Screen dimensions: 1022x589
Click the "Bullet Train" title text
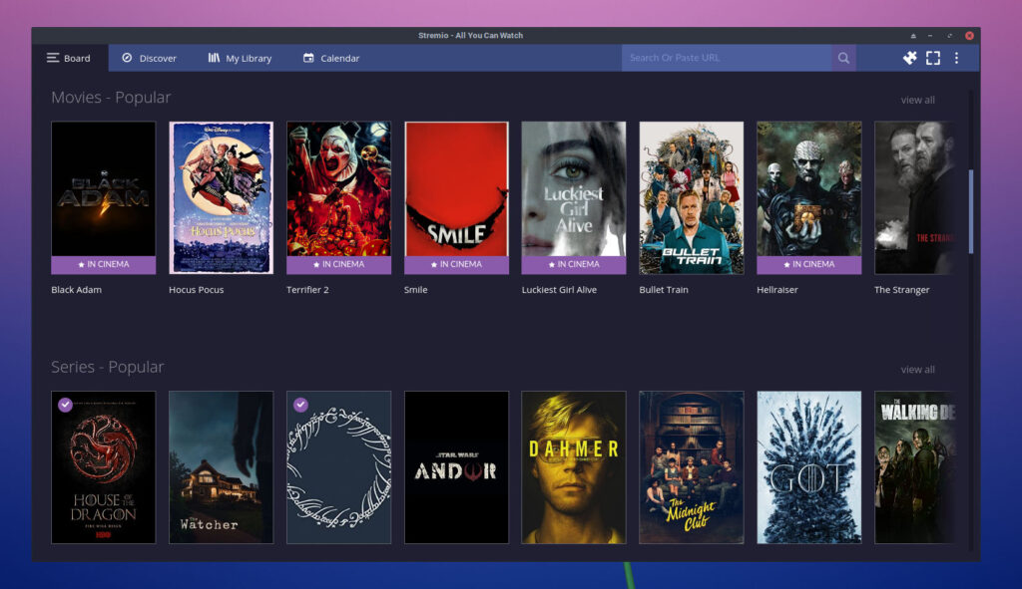pyautogui.click(x=664, y=290)
